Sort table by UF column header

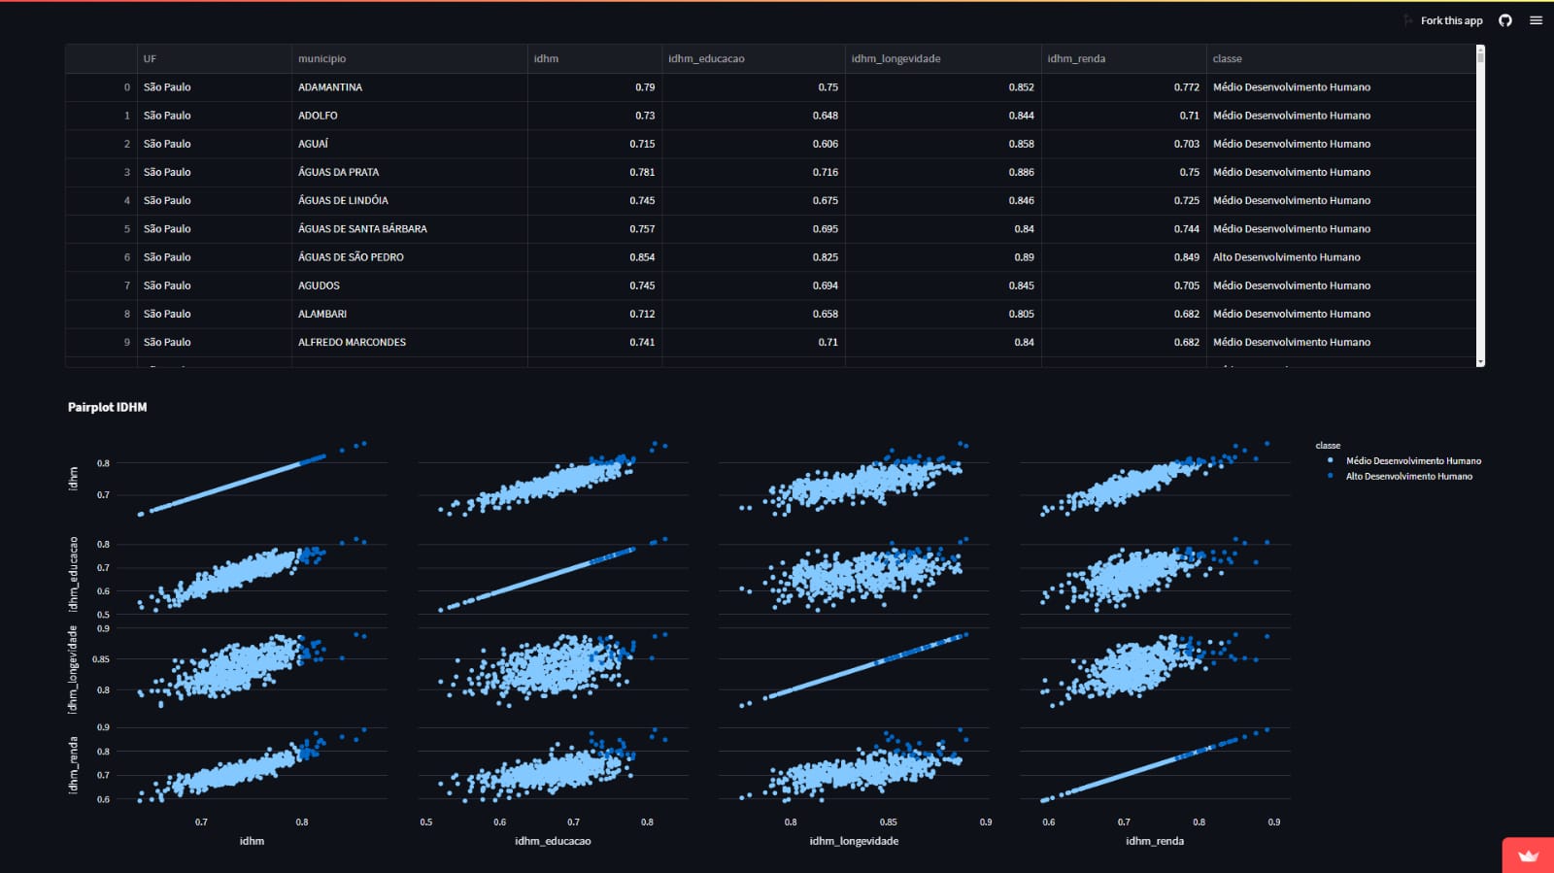214,58
